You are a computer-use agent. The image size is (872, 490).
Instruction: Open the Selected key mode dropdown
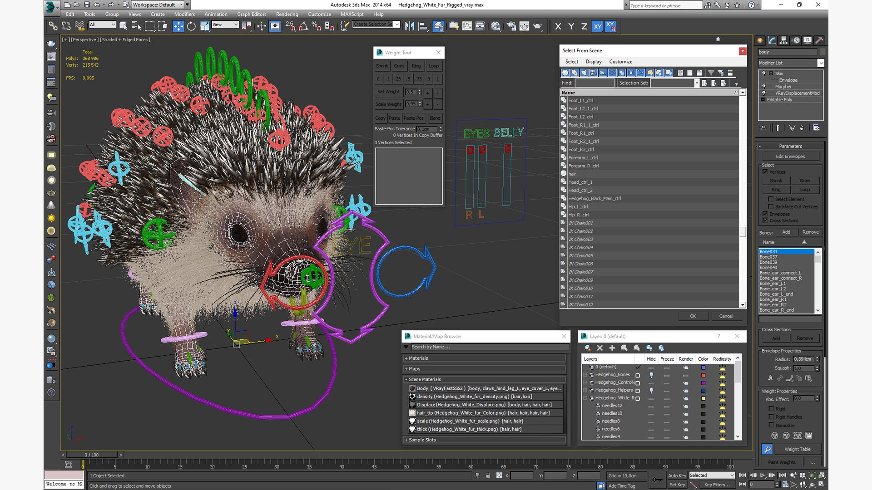(x=712, y=475)
